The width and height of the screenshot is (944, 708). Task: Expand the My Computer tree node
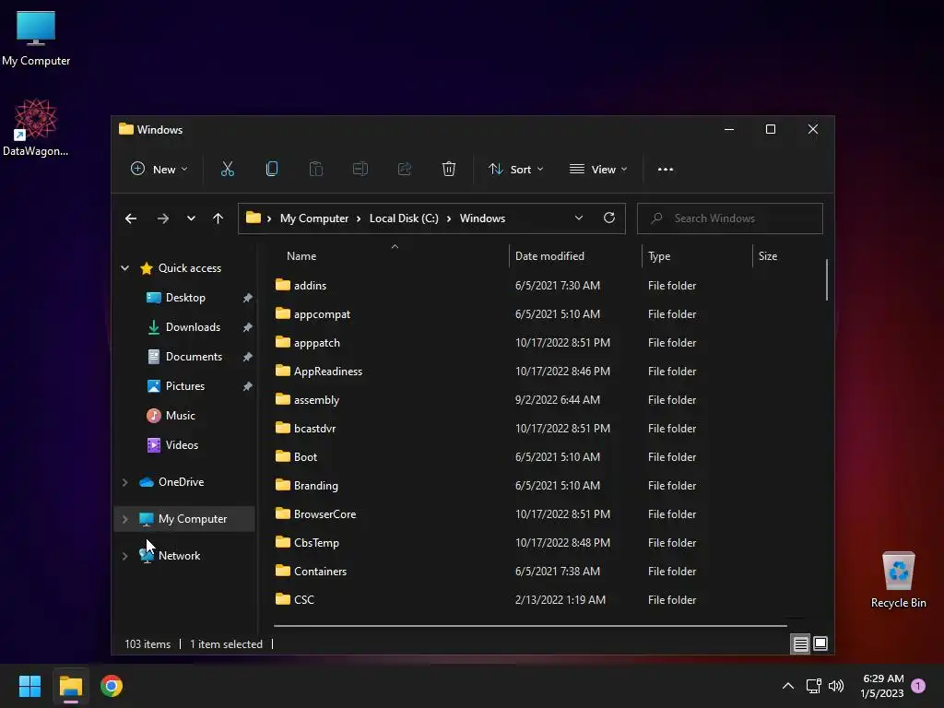coord(124,519)
